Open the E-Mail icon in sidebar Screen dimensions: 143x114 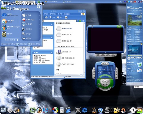tap(139, 70)
